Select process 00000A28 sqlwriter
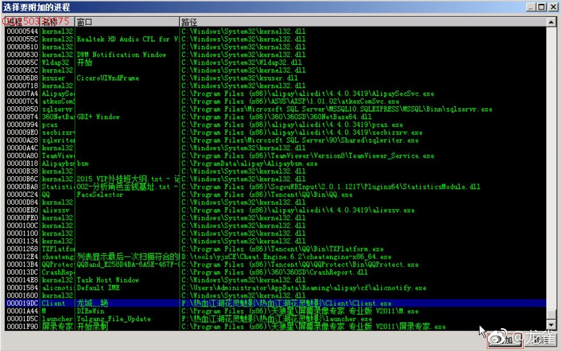The image size is (561, 351). (x=276, y=140)
